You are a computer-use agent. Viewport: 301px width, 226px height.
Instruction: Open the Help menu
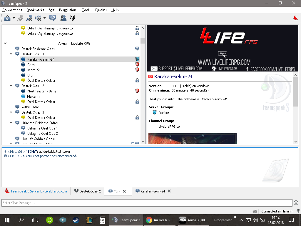(115, 10)
